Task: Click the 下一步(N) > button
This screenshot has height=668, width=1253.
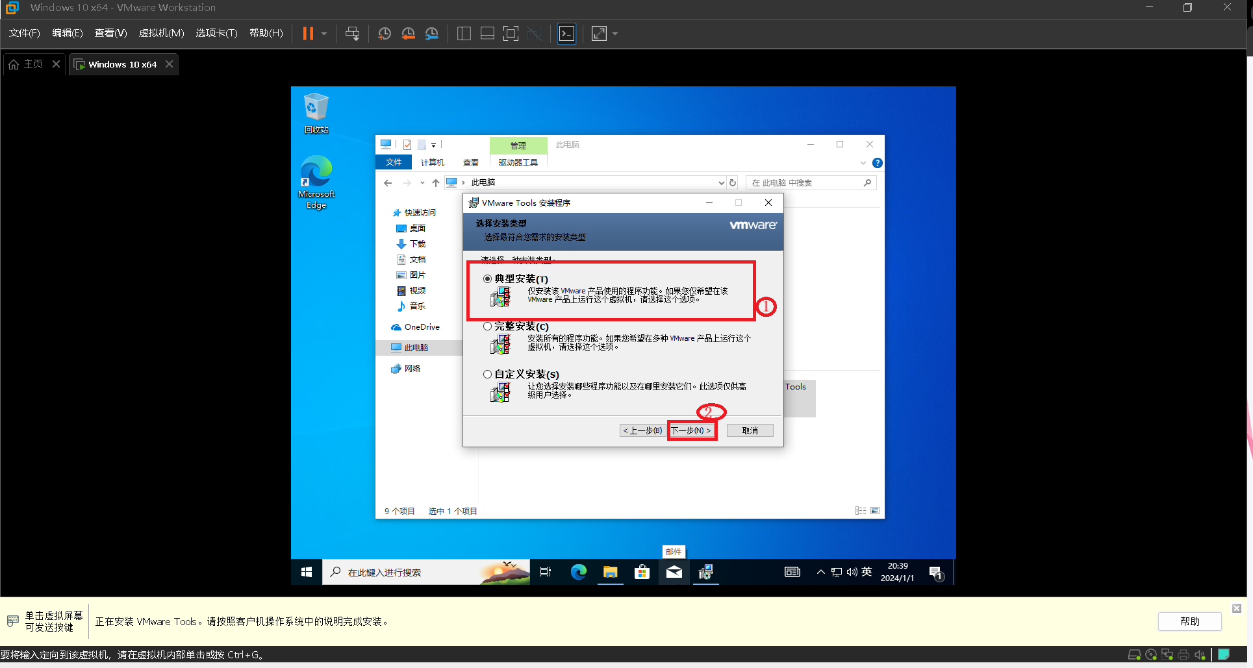Action: pyautogui.click(x=692, y=430)
